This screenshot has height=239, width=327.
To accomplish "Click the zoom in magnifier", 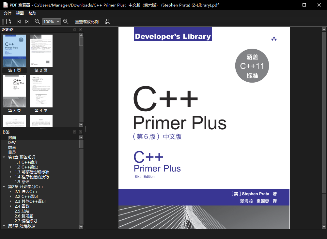I will (66, 22).
